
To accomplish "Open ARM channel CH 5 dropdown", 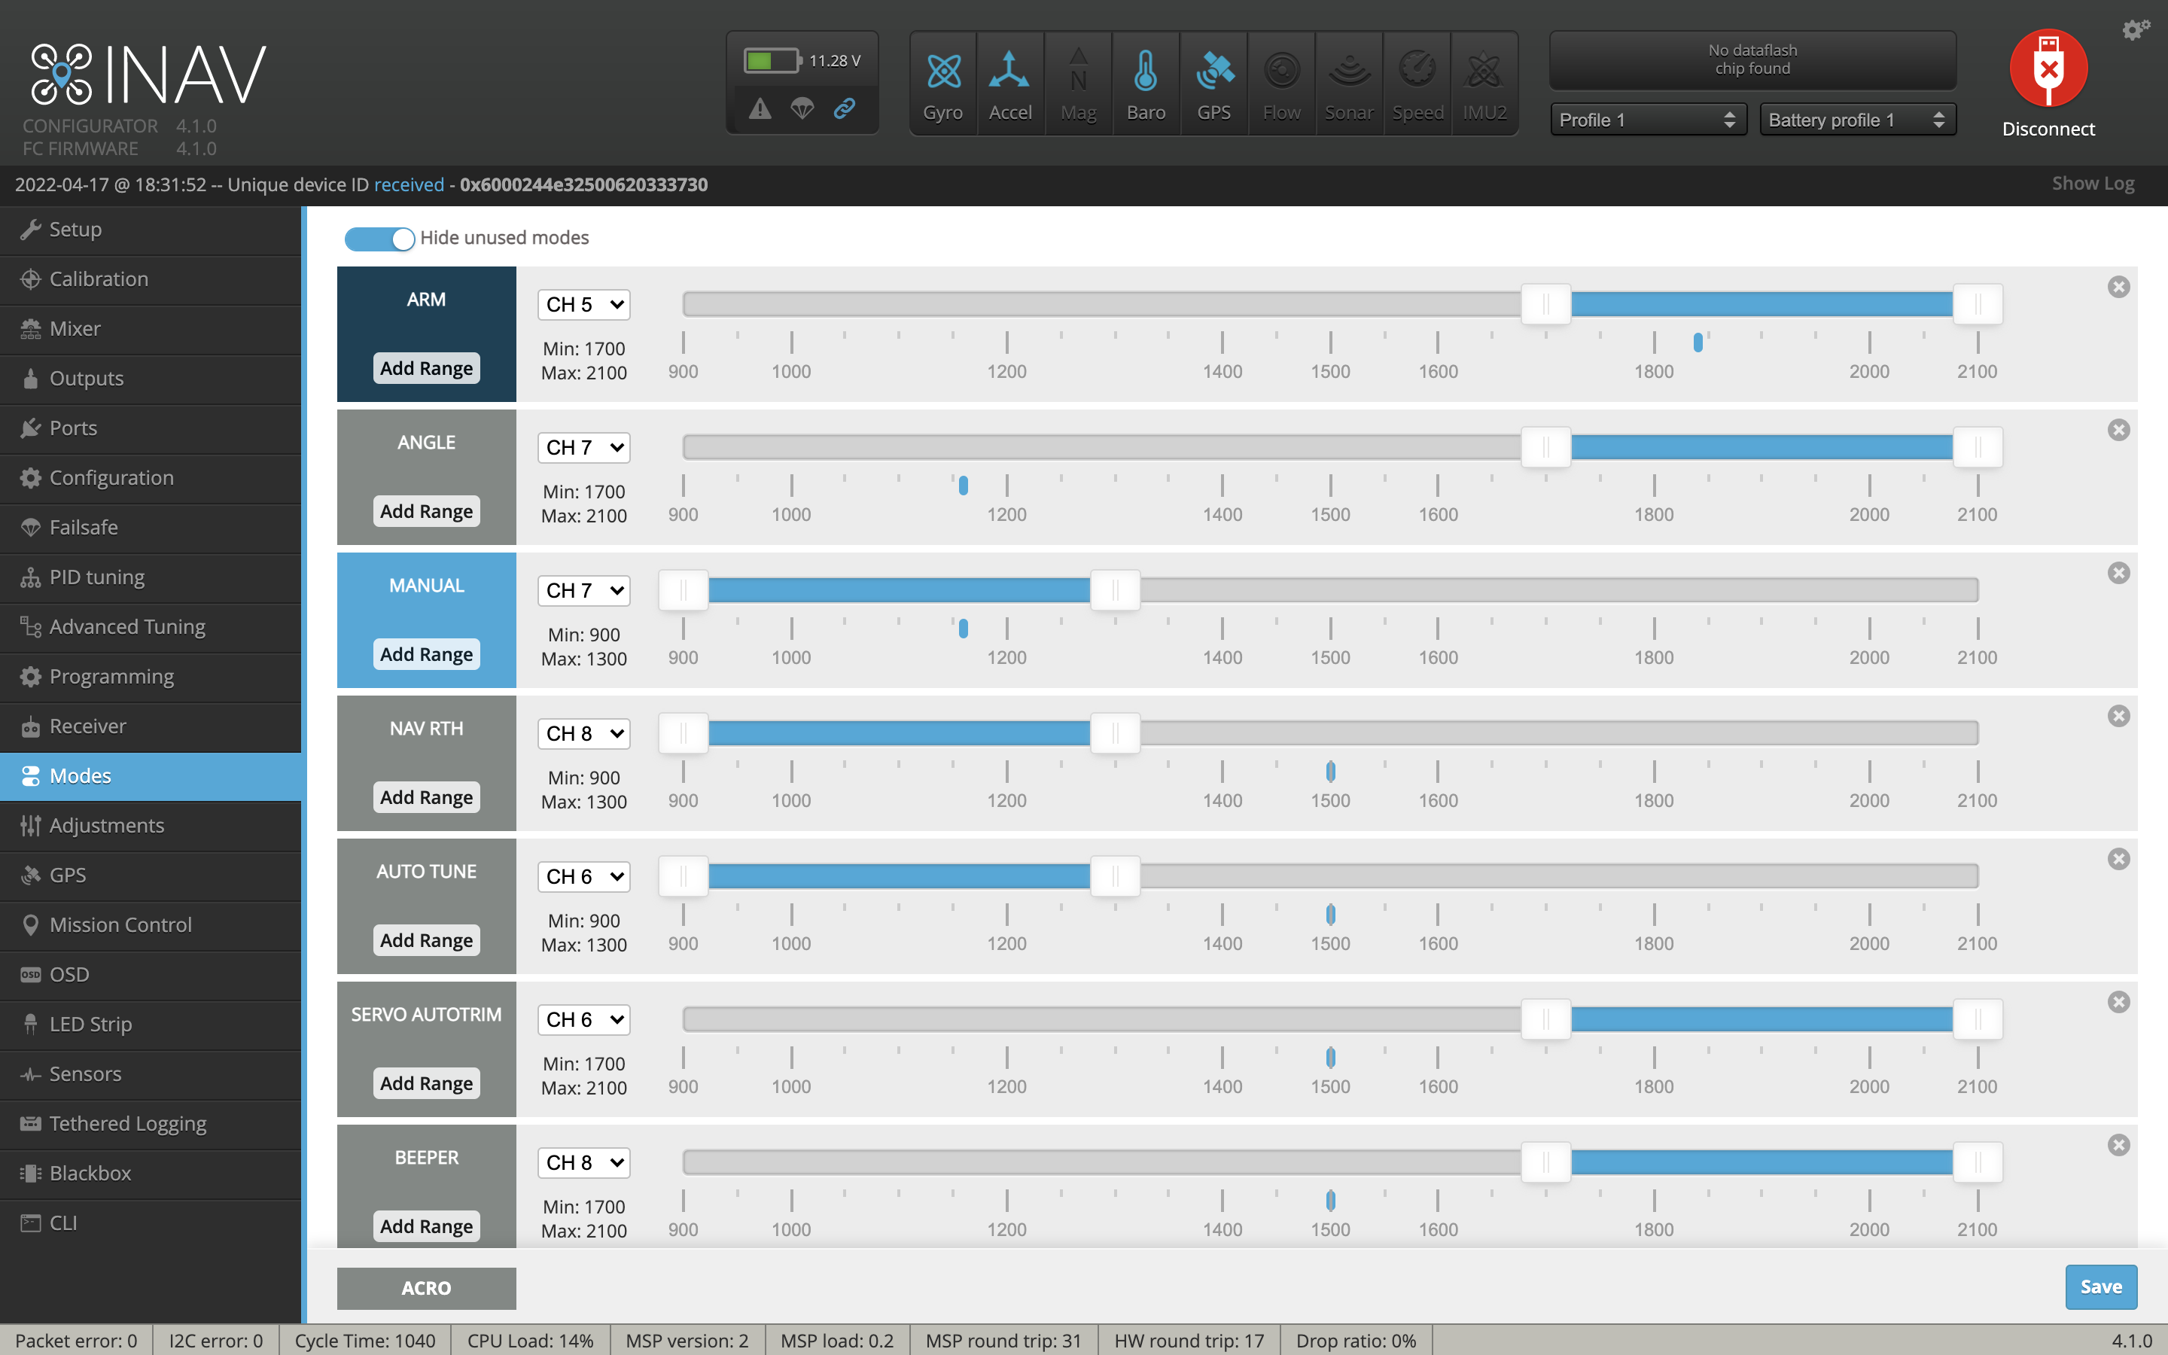I will click(x=584, y=305).
